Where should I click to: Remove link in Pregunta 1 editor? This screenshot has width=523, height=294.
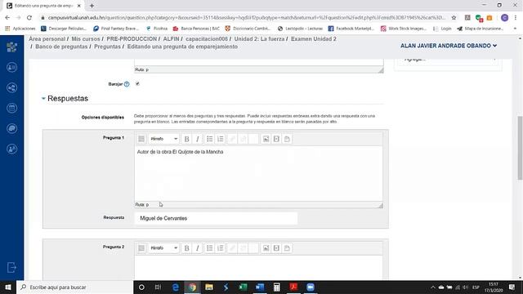click(x=244, y=139)
